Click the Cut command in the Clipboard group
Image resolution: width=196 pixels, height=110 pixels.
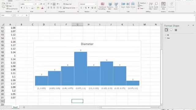[9, 3]
